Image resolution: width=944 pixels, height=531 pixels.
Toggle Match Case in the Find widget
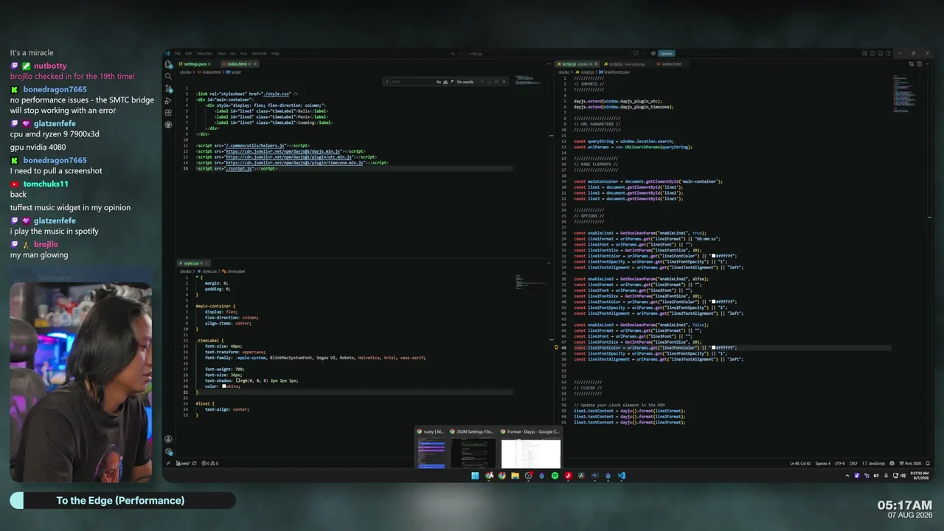pyautogui.click(x=439, y=82)
